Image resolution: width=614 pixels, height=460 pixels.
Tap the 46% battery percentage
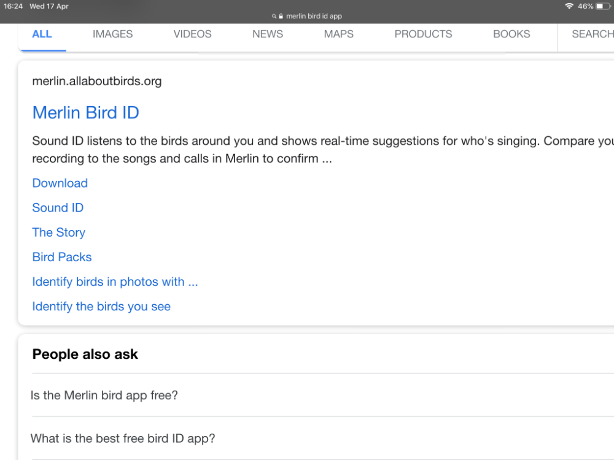[585, 6]
